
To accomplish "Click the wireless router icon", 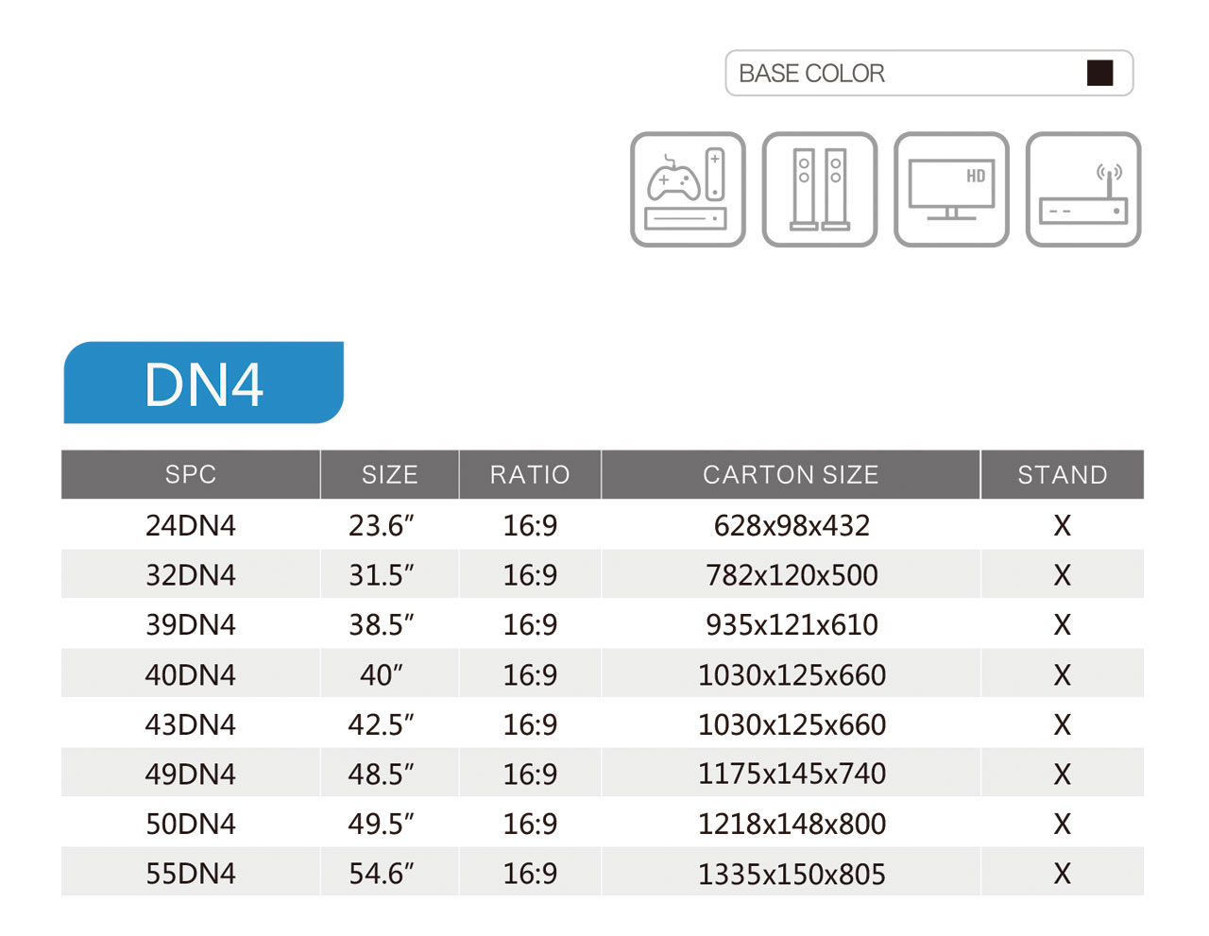I will coord(1083,190).
